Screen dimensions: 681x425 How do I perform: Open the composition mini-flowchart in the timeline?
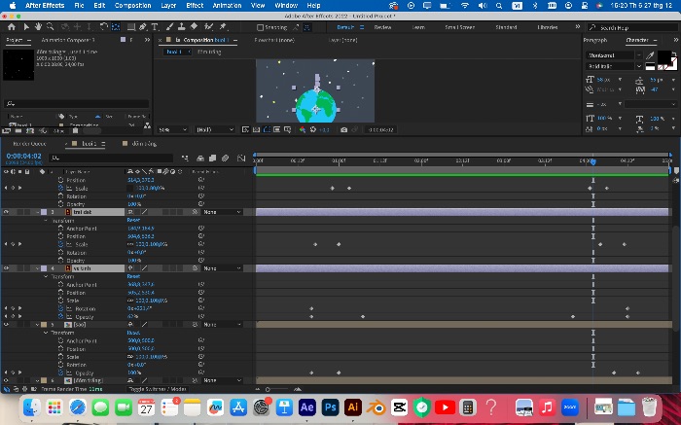(x=186, y=159)
